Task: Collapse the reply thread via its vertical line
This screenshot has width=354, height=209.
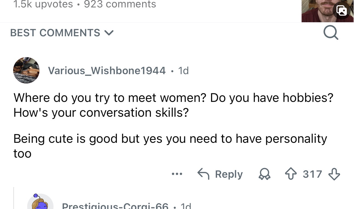Action: tap(14, 198)
